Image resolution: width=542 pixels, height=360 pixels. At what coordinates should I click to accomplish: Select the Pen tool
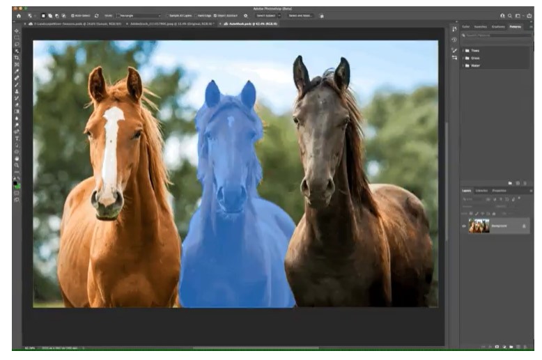tap(17, 132)
